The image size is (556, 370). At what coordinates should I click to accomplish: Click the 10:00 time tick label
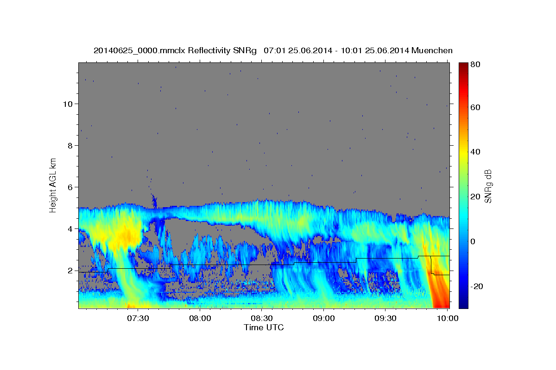click(x=447, y=319)
